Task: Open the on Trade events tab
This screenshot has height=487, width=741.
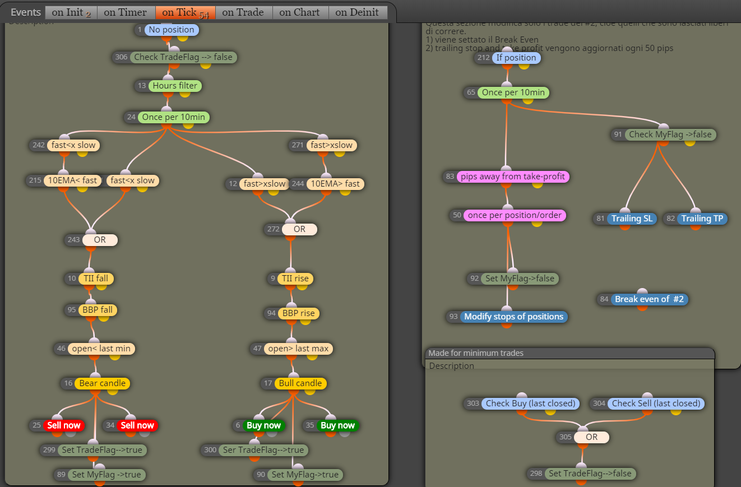Action: coord(244,12)
